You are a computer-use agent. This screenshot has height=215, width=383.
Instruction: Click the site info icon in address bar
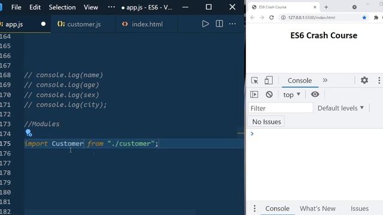coord(283,17)
